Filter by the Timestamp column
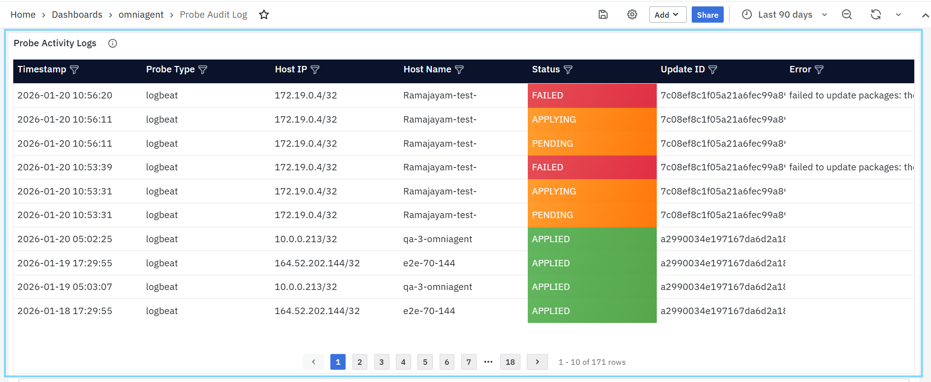This screenshot has width=931, height=382. [74, 70]
